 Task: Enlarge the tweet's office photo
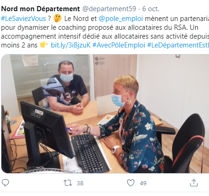click(x=105, y=114)
